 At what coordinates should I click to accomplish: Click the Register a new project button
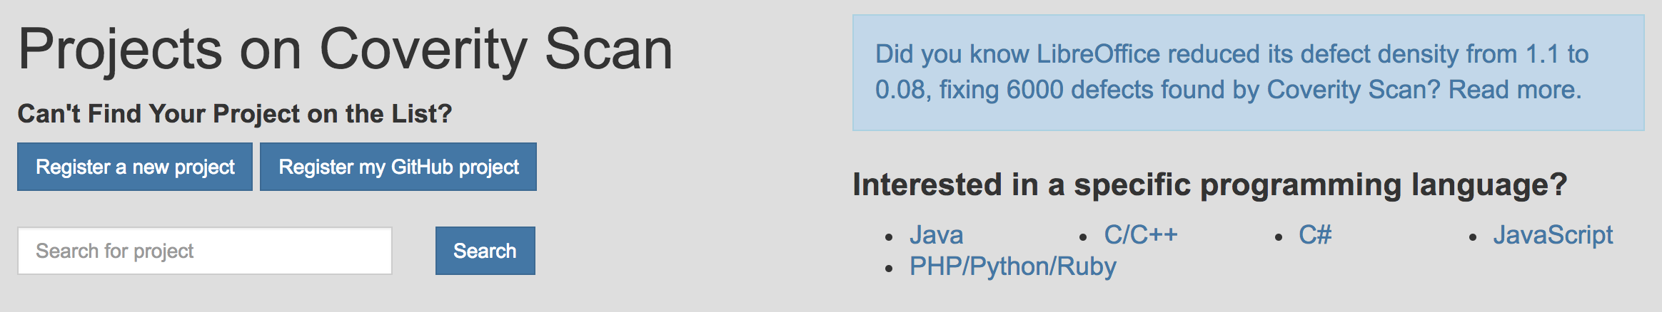coord(135,167)
